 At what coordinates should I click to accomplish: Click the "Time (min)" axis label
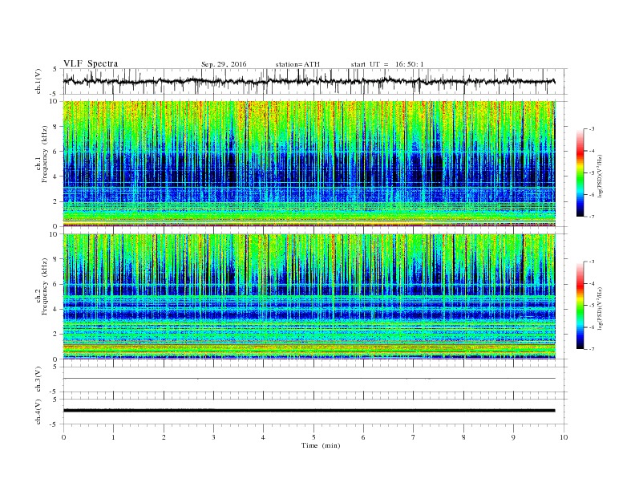[x=321, y=445]
